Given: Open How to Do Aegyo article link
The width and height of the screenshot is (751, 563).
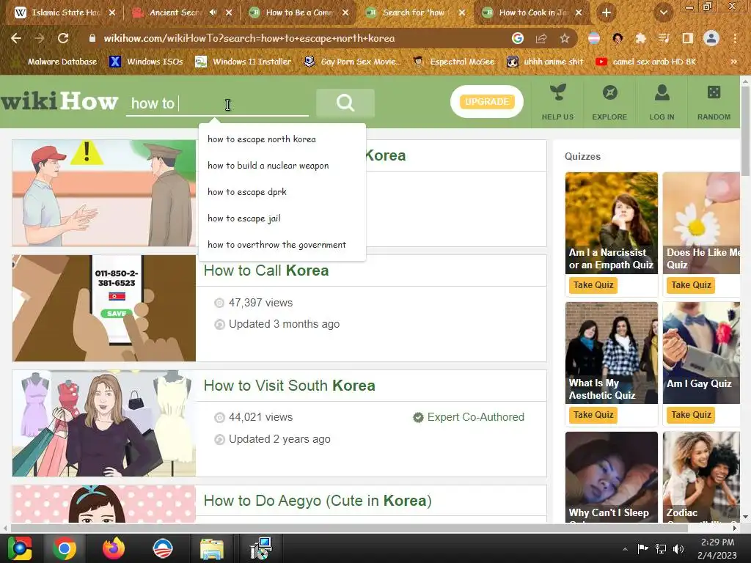Looking at the screenshot, I should 318,501.
